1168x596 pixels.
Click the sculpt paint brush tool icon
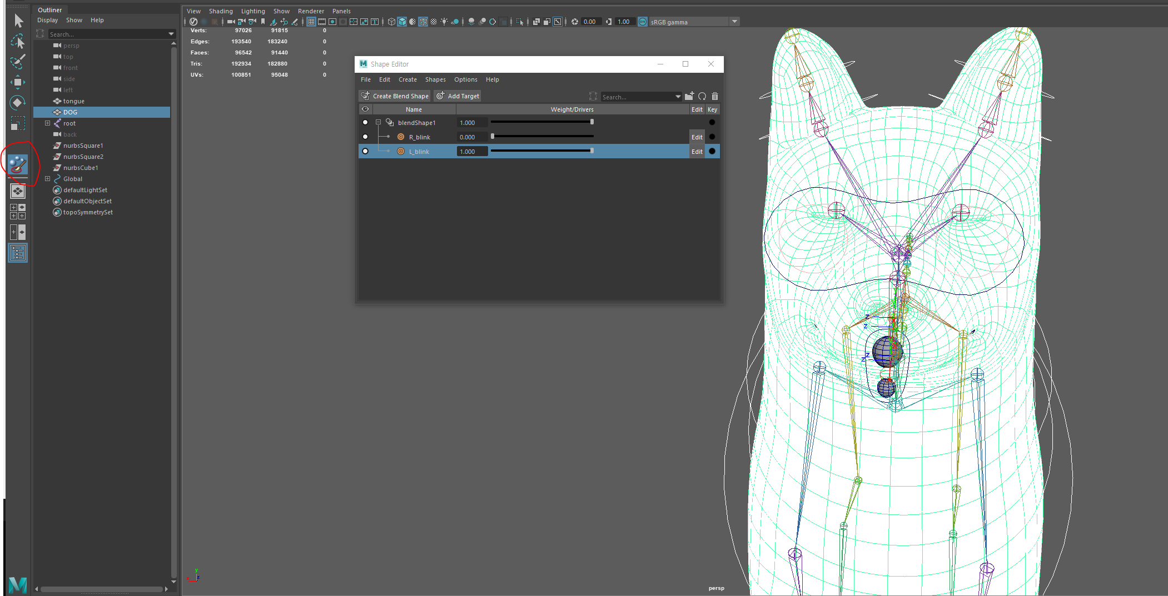pos(18,164)
